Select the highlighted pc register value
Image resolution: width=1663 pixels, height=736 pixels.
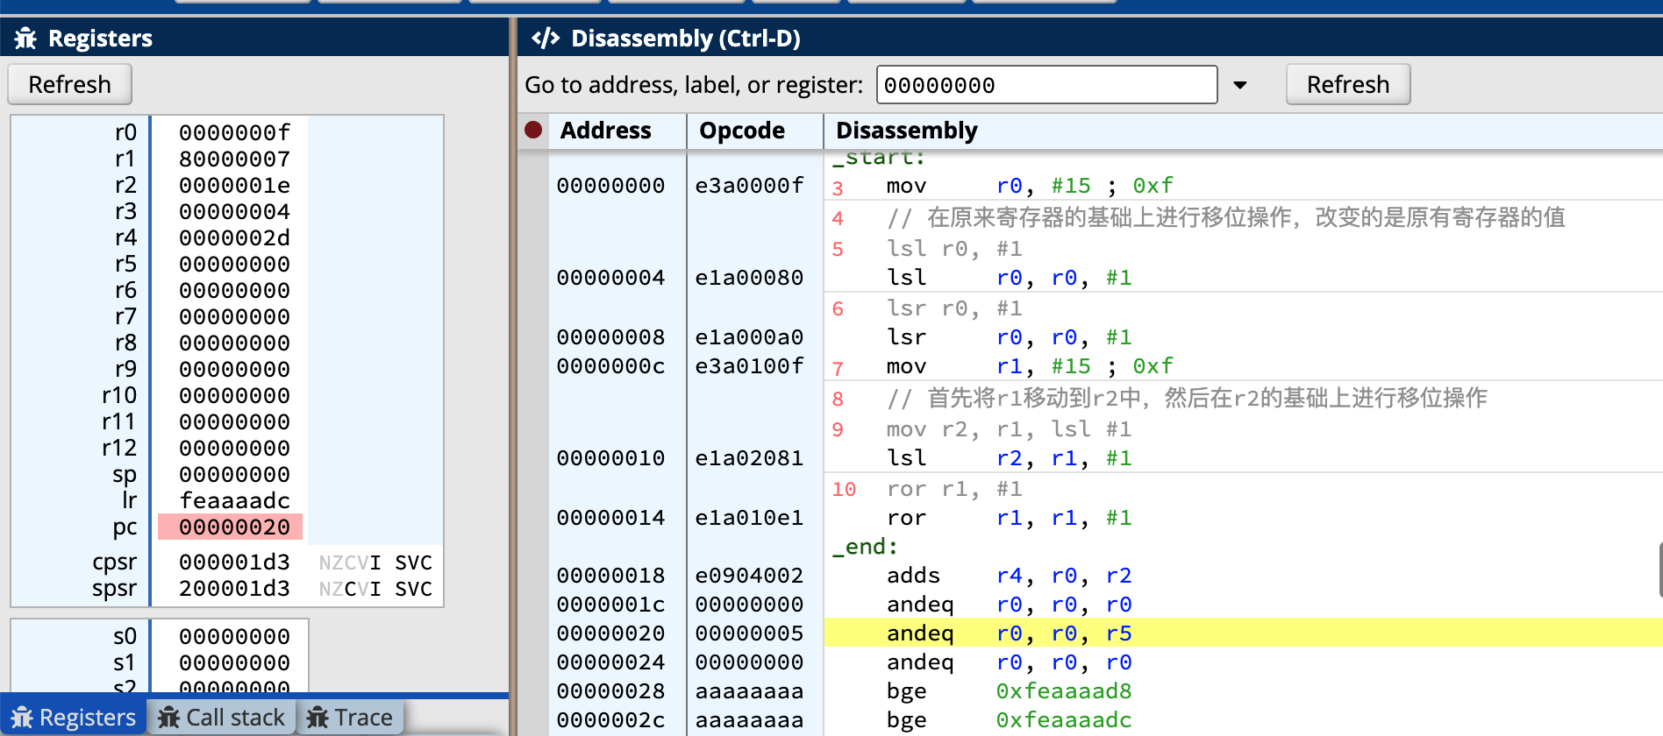[233, 527]
